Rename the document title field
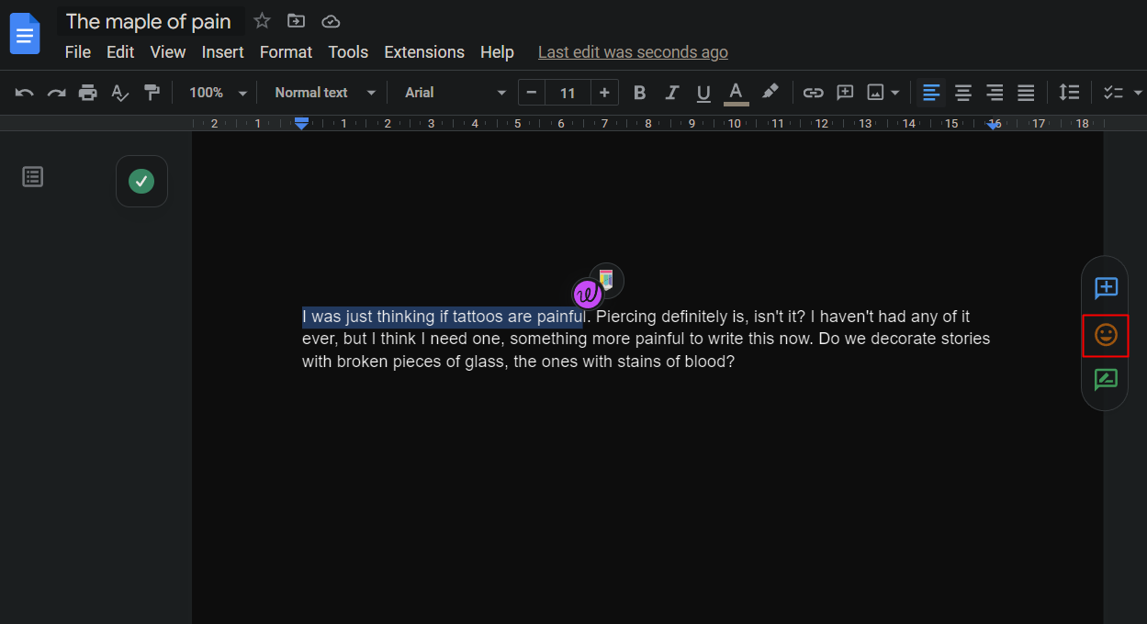 click(x=151, y=21)
